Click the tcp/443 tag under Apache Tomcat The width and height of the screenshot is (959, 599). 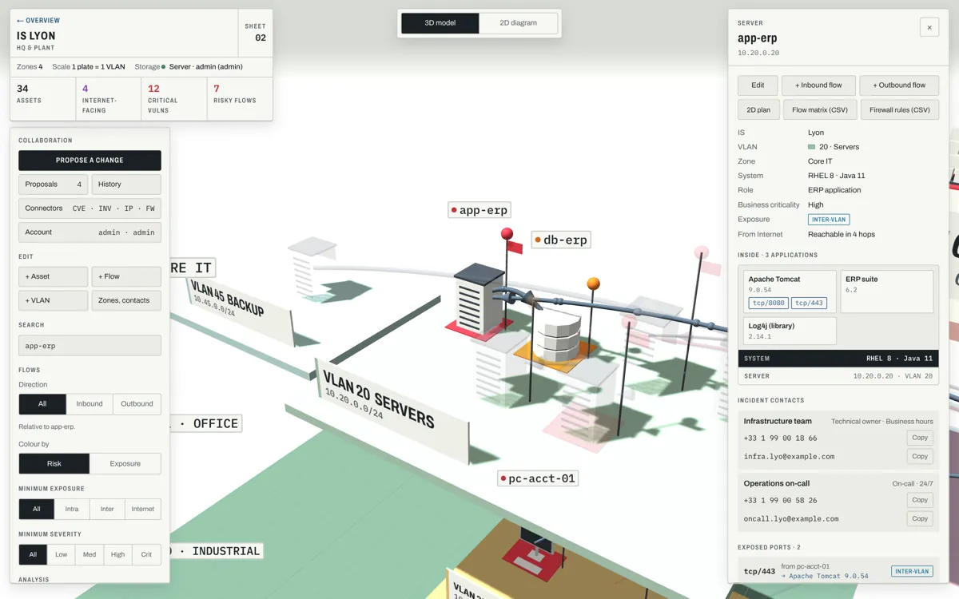pyautogui.click(x=809, y=303)
